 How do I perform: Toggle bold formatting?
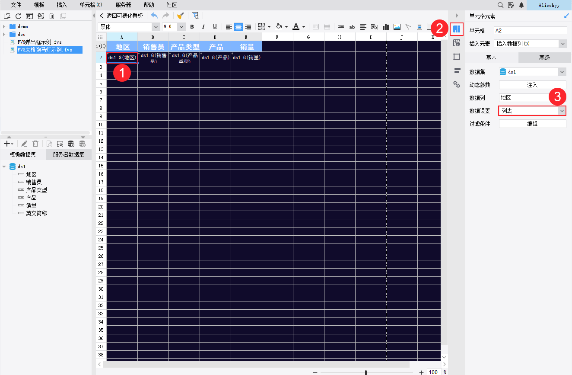(x=192, y=27)
